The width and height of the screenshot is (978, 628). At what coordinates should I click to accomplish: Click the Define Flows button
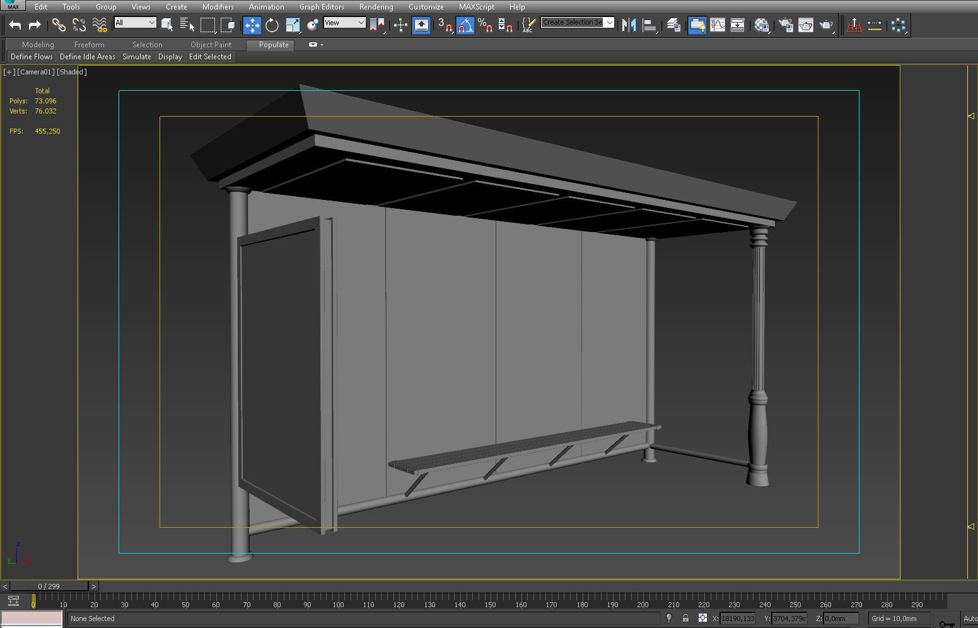[32, 57]
